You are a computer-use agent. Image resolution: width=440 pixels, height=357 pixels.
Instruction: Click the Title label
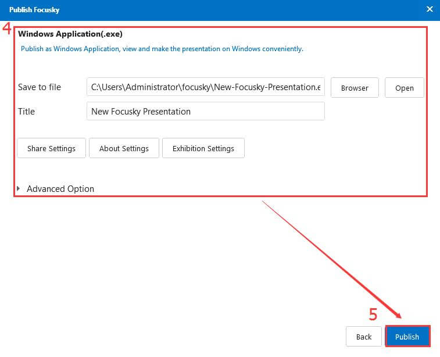(26, 112)
